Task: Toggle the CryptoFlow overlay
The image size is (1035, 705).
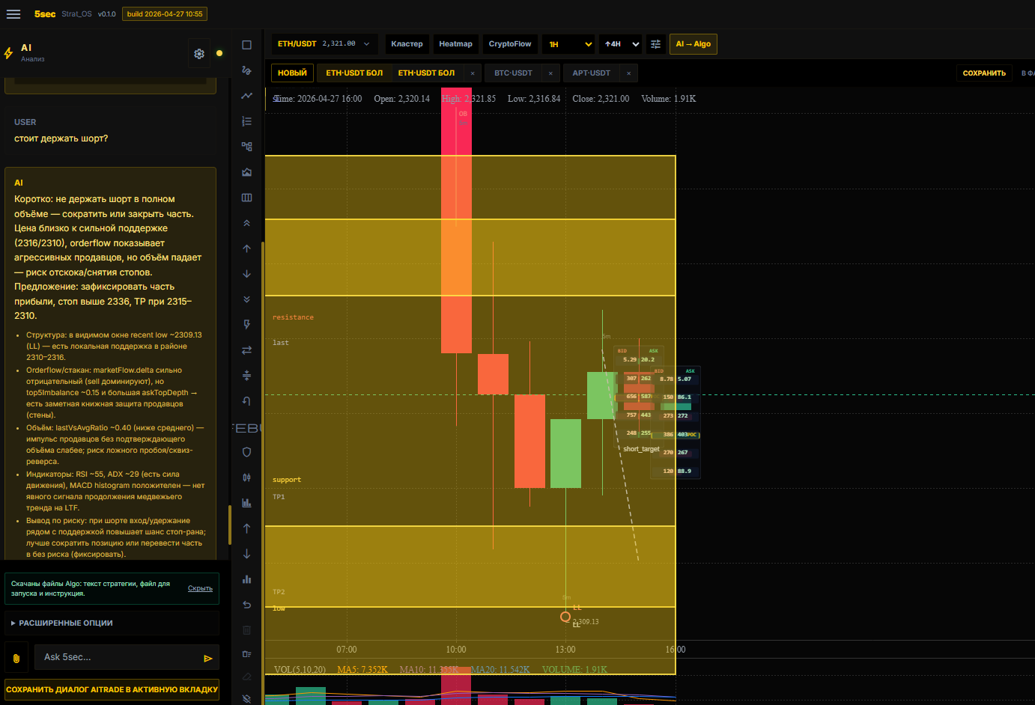Action: [x=510, y=43]
